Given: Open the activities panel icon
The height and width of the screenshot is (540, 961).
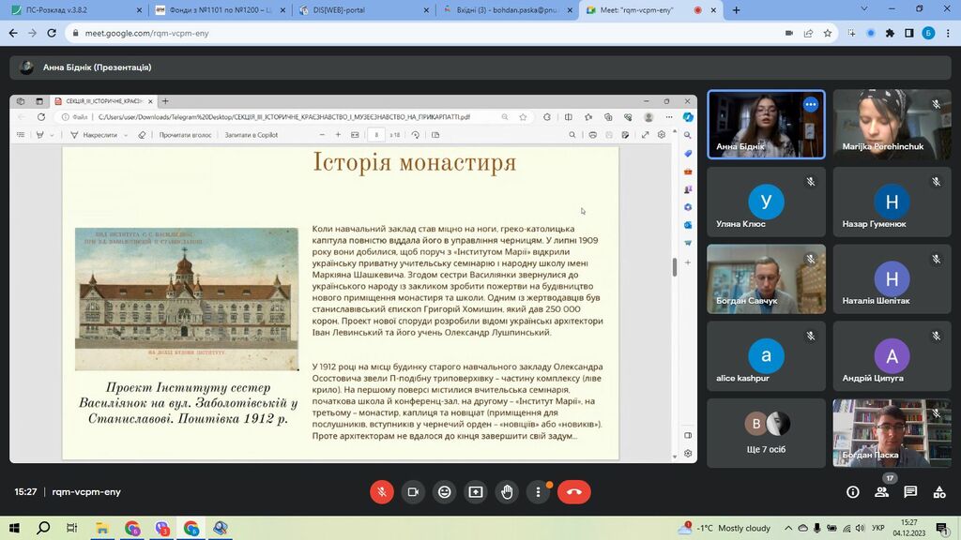Looking at the screenshot, I should (x=939, y=492).
